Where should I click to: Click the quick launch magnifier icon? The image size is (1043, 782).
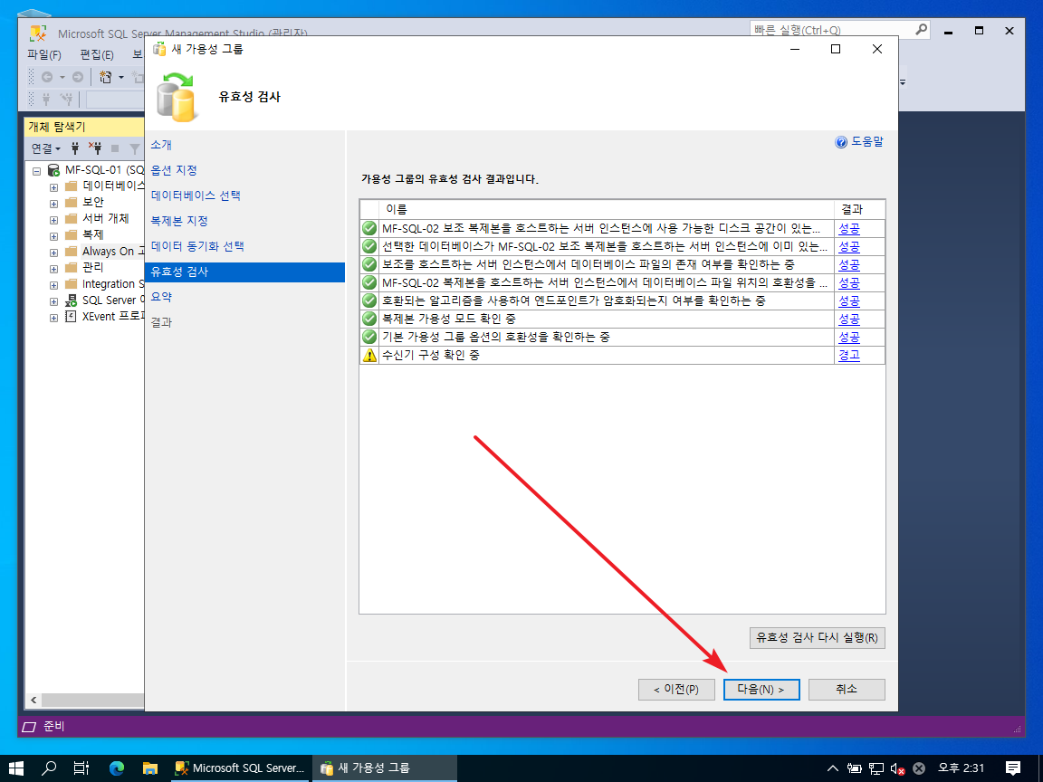922,29
